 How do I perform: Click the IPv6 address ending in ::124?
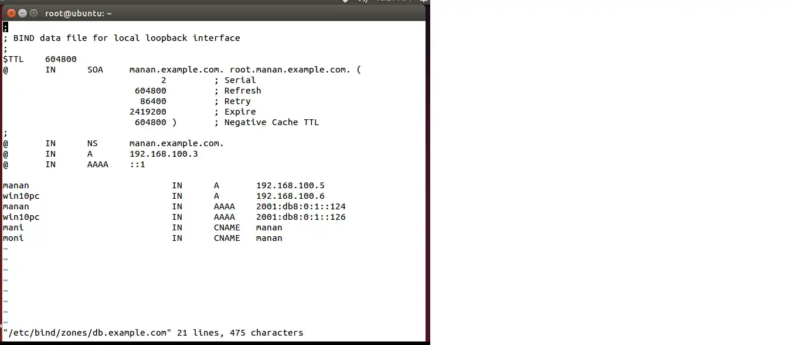pos(301,206)
